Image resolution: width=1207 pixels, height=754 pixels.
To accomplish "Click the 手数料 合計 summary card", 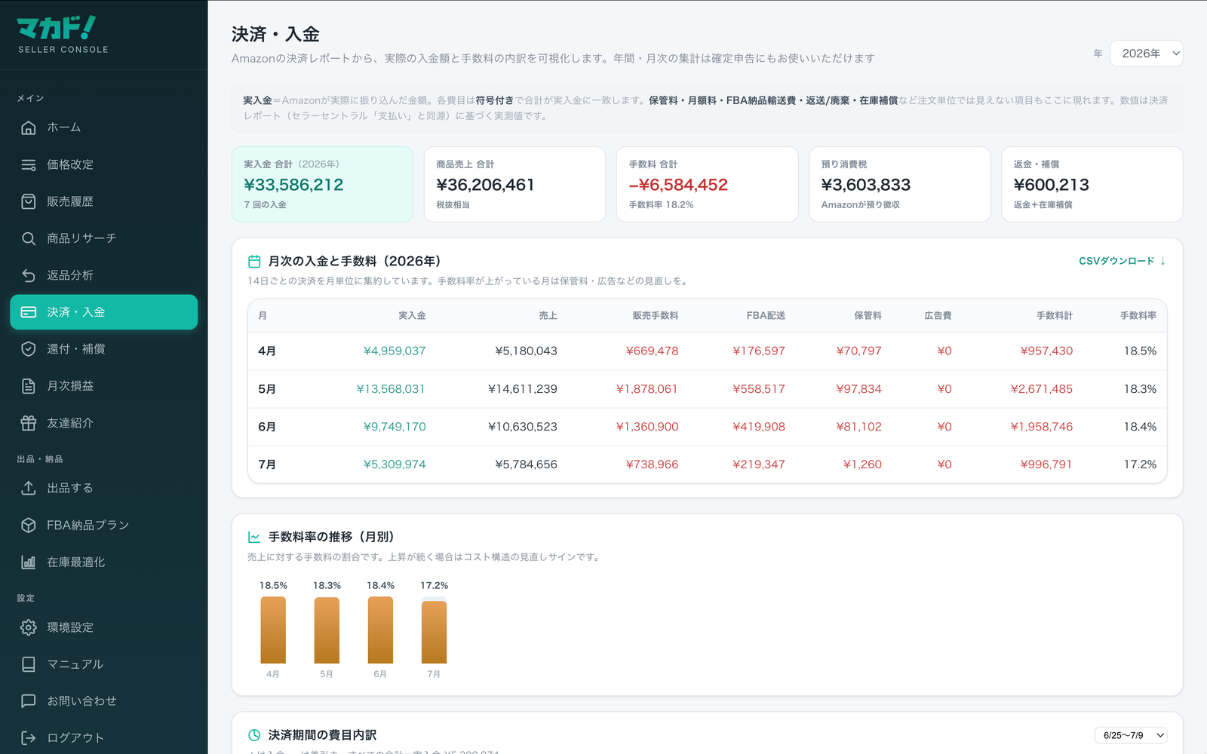I will point(708,184).
